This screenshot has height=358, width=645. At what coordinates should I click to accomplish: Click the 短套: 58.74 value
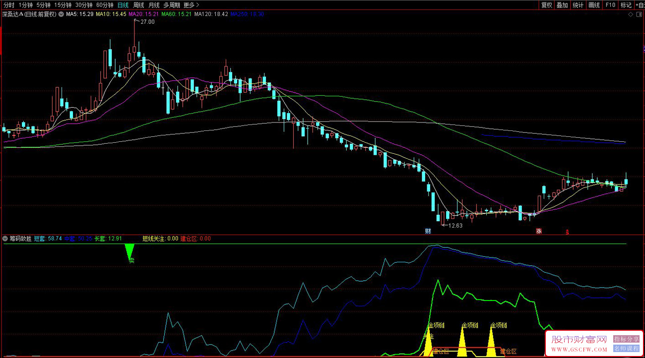coord(48,239)
